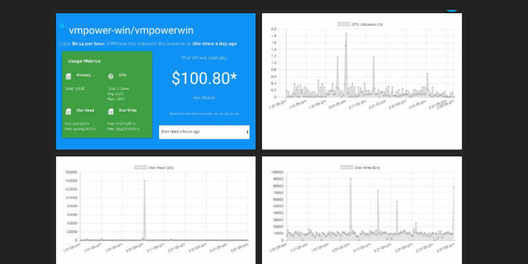Click the Disk Write storage icon
This screenshot has height=264, width=528.
(x=111, y=112)
